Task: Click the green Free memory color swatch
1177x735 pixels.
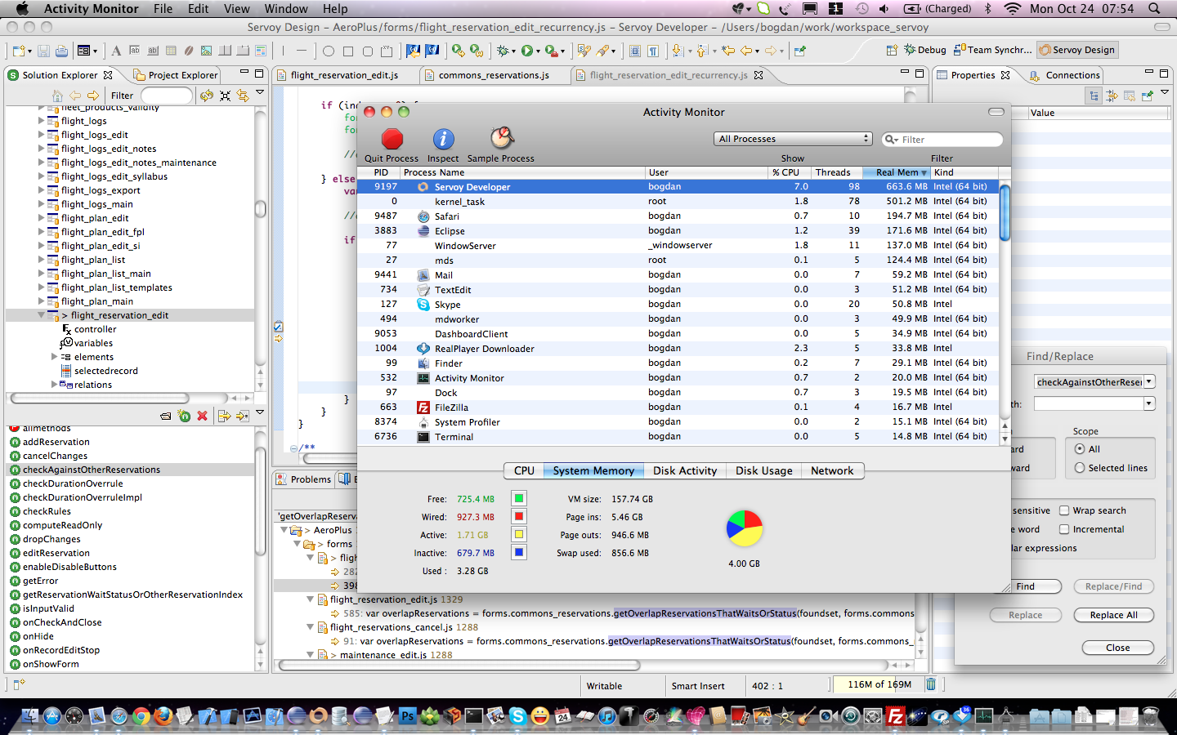Action: click(x=518, y=498)
